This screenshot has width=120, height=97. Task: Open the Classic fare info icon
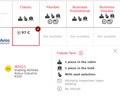[x=81, y=53]
